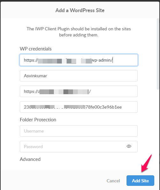This screenshot has width=160, height=190.
Task: Click the dark strip above the dialog
Action: pos(80,1)
